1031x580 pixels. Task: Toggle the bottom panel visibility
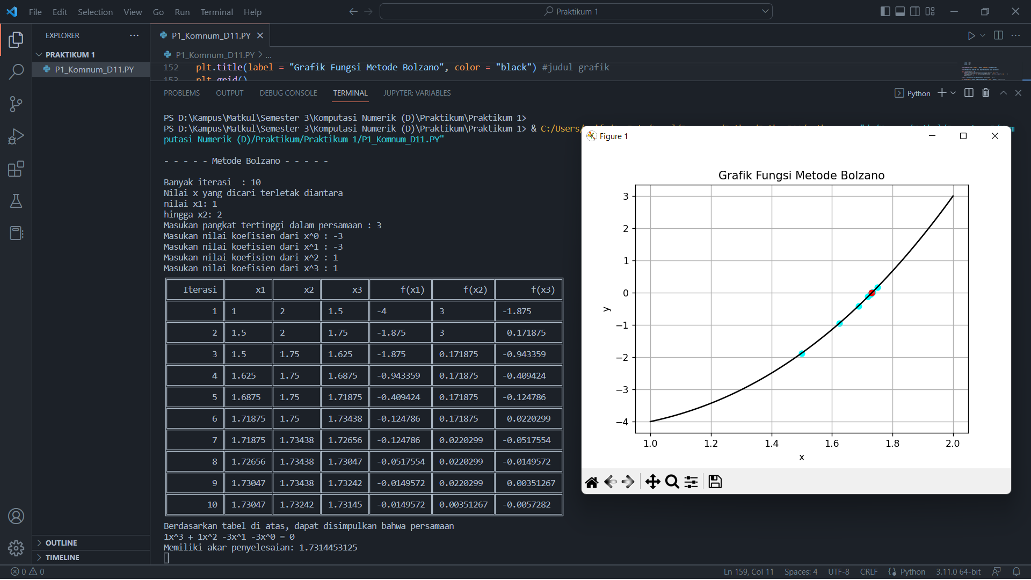click(x=899, y=11)
